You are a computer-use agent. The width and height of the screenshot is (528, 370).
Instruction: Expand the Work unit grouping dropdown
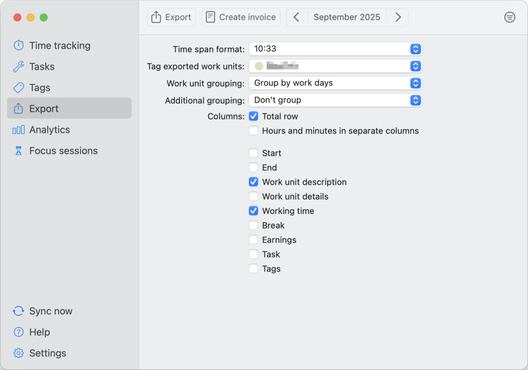(x=334, y=83)
